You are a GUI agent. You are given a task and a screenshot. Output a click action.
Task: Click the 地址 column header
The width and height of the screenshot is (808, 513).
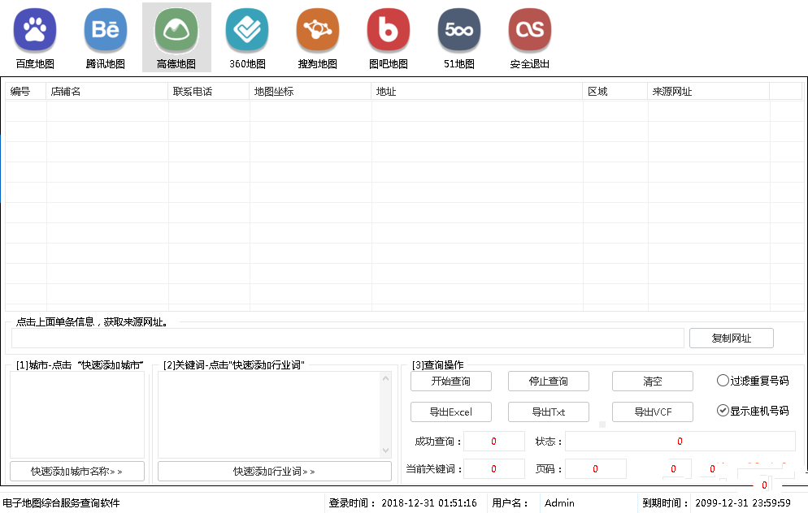[x=477, y=92]
